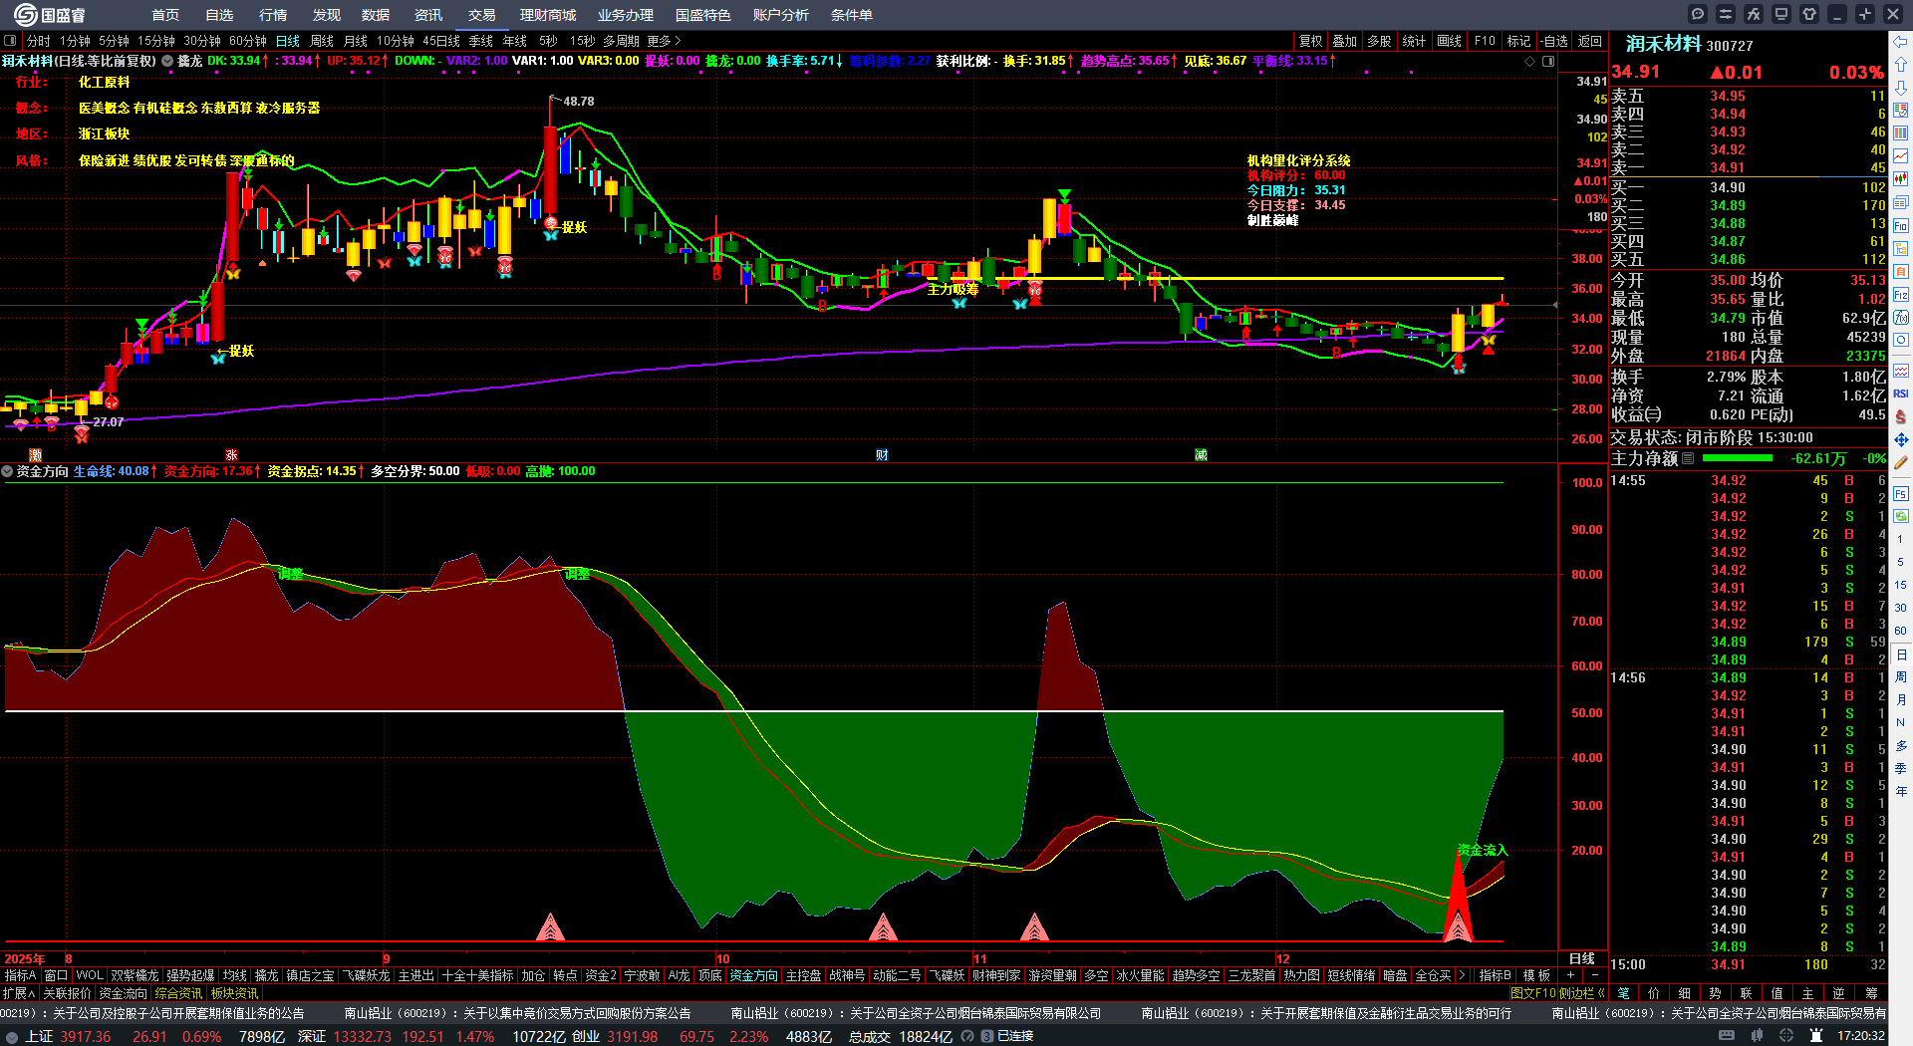The image size is (1913, 1046).
Task: Open the message chat icon in title bar
Action: [1698, 14]
